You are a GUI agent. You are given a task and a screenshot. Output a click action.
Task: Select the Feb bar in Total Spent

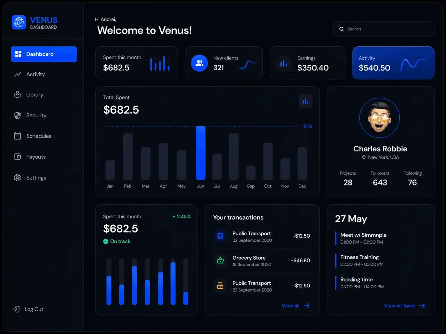click(128, 157)
